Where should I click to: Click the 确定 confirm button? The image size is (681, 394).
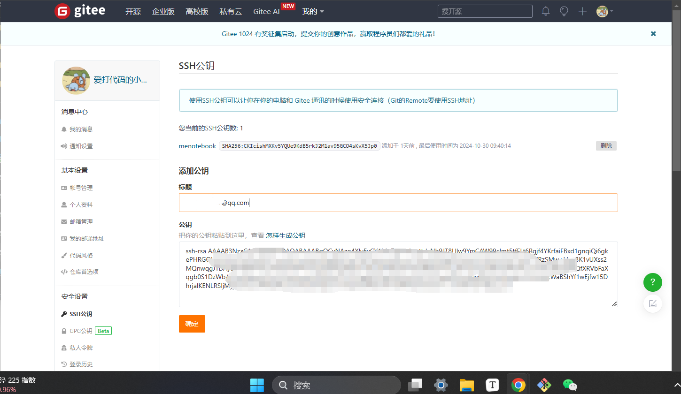(192, 324)
